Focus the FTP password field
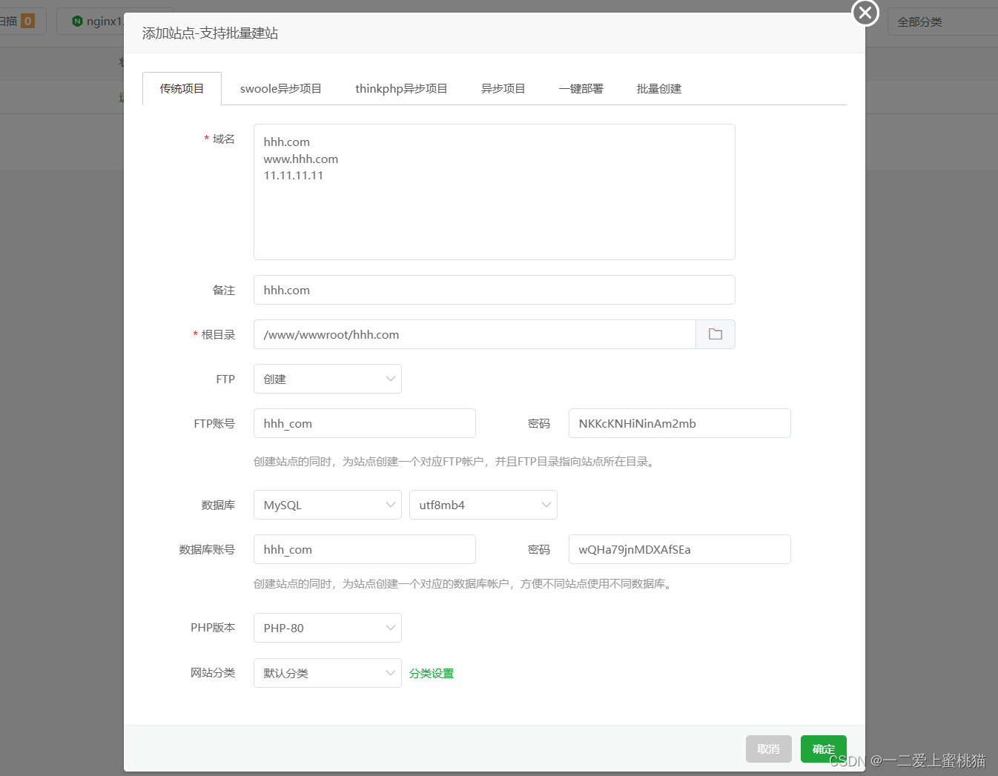 [x=680, y=423]
